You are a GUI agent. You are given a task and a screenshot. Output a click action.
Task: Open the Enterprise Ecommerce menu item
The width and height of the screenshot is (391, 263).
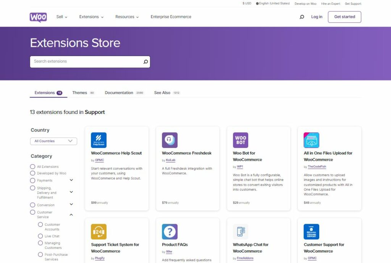[171, 17]
